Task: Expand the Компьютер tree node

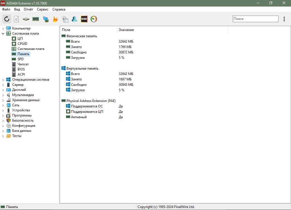Action: pyautogui.click(x=3, y=29)
